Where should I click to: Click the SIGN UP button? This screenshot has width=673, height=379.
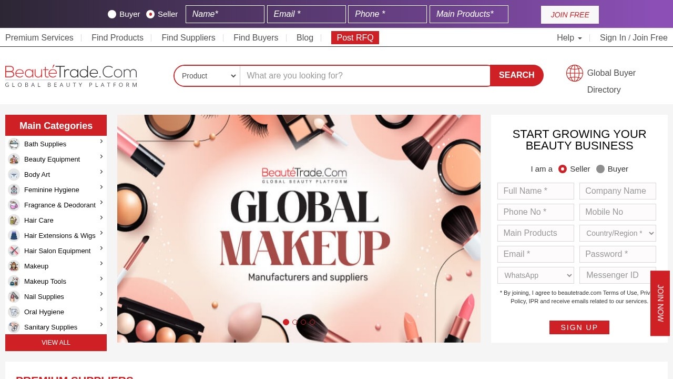579,327
